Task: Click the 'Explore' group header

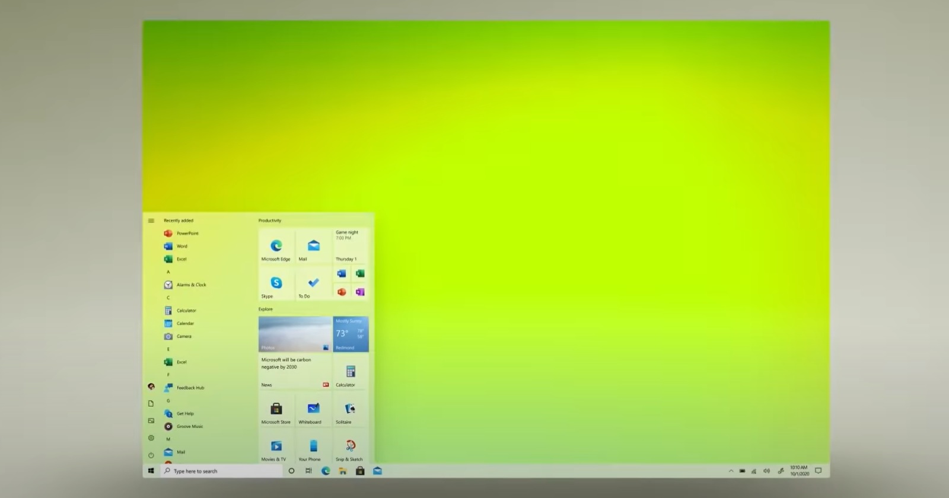Action: click(x=266, y=309)
